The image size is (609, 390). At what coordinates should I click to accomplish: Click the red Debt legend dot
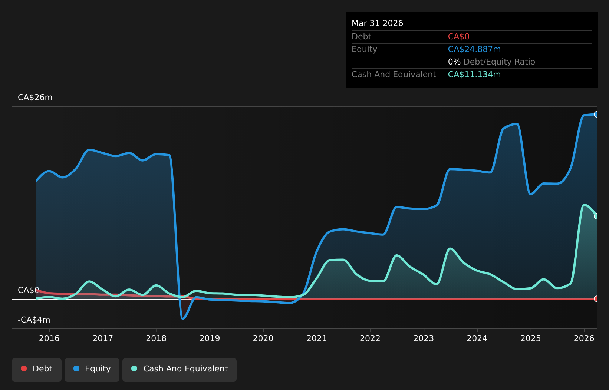click(x=24, y=368)
